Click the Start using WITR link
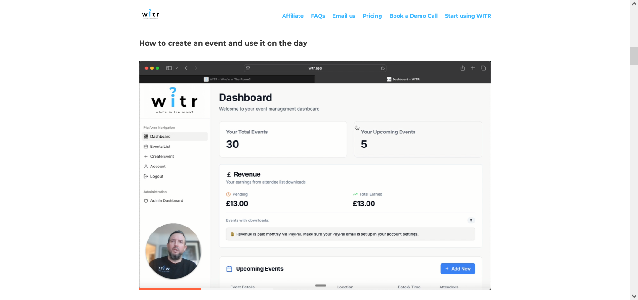 468,16
